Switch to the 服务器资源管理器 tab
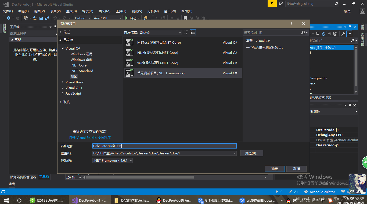This screenshot has width=367, height=204. click(23, 177)
